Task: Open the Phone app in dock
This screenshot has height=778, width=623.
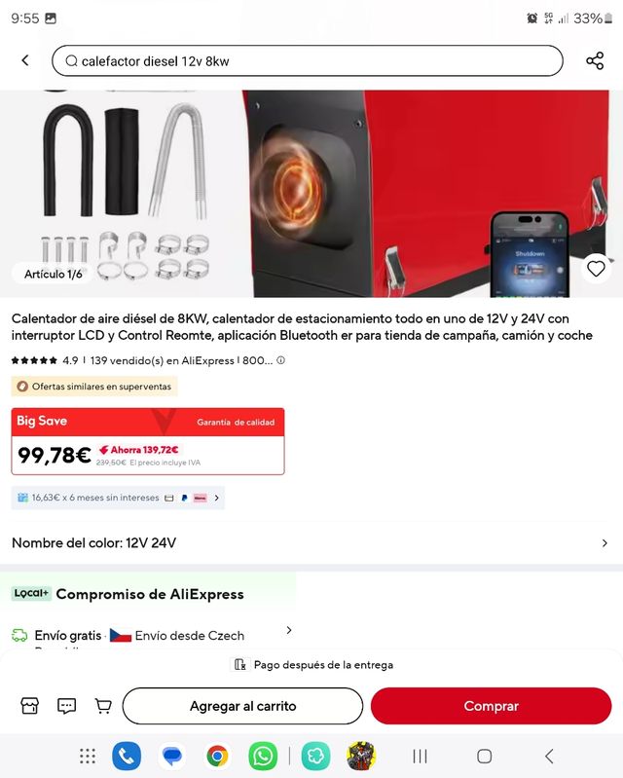Action: (127, 757)
